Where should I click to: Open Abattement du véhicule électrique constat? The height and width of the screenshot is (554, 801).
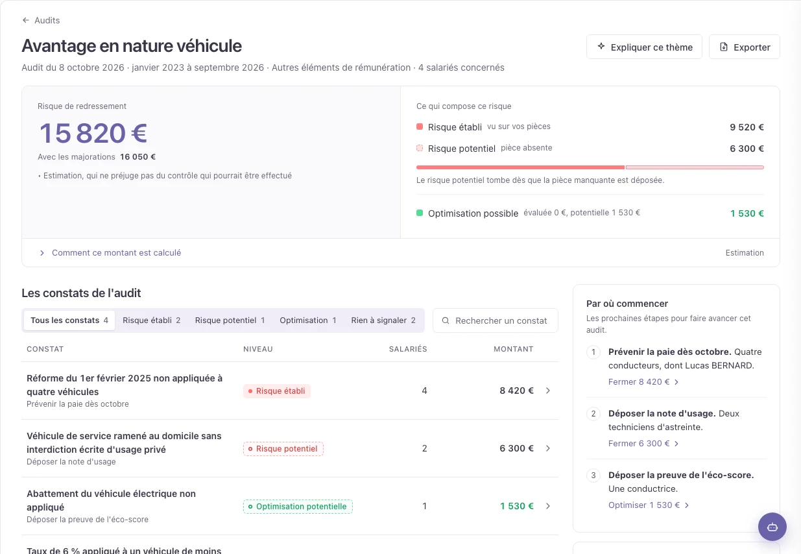(x=290, y=506)
